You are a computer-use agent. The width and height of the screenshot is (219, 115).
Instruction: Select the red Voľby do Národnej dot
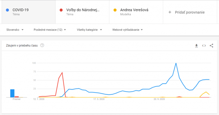(x=61, y=10)
